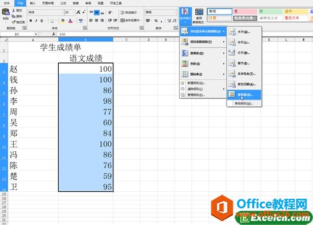The height and width of the screenshot is (225, 313).
Task: Apply percent style
Action: pos(156,21)
